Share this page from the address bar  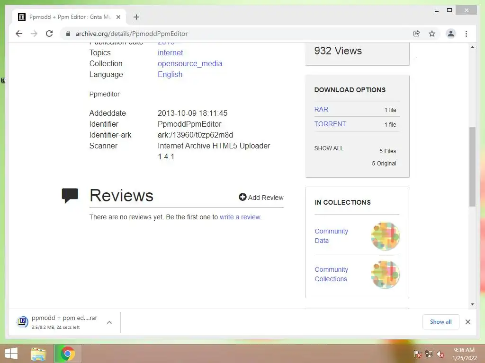(x=417, y=34)
